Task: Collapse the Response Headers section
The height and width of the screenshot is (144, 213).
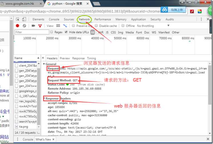Action: 44,98
